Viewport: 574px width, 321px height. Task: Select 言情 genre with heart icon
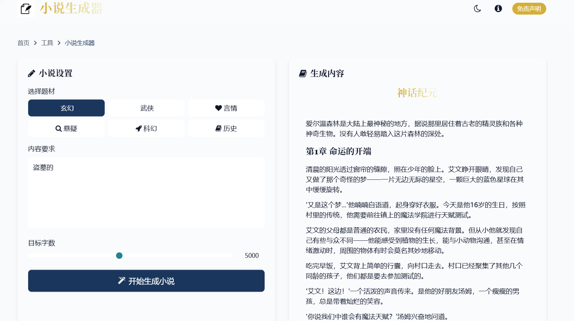point(226,108)
